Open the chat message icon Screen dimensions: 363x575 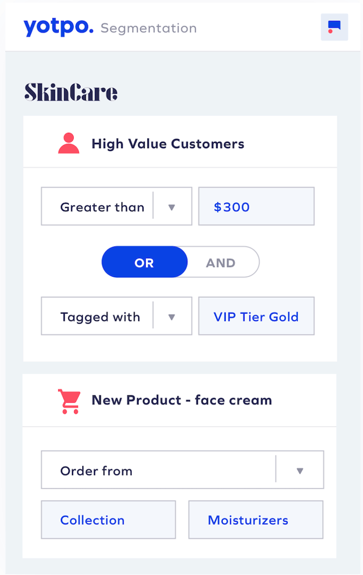[334, 27]
